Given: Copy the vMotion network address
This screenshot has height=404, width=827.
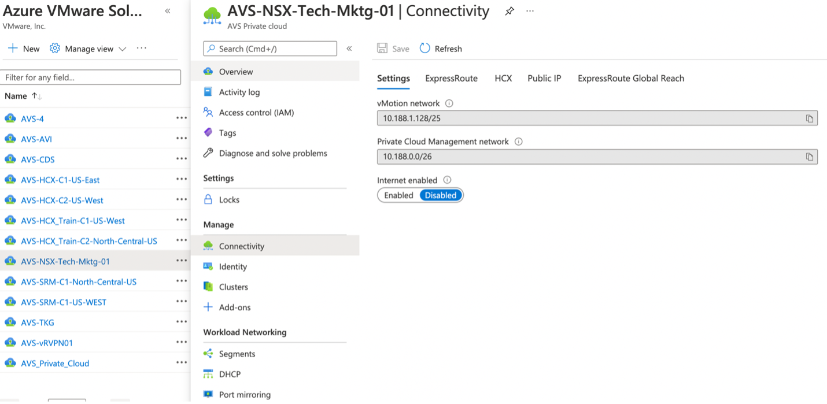Looking at the screenshot, I should (x=809, y=118).
